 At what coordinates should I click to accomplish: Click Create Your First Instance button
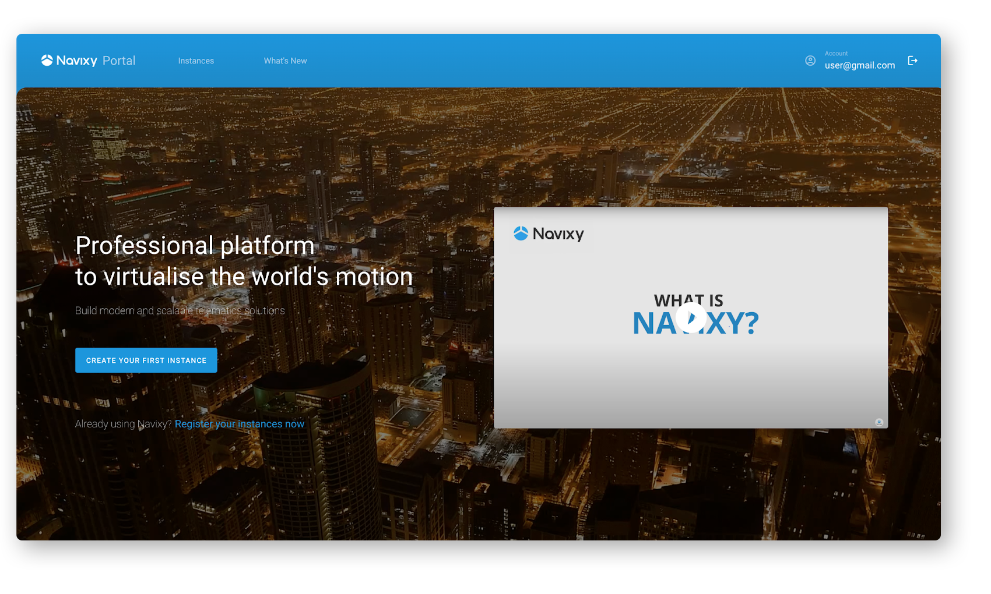pyautogui.click(x=146, y=360)
